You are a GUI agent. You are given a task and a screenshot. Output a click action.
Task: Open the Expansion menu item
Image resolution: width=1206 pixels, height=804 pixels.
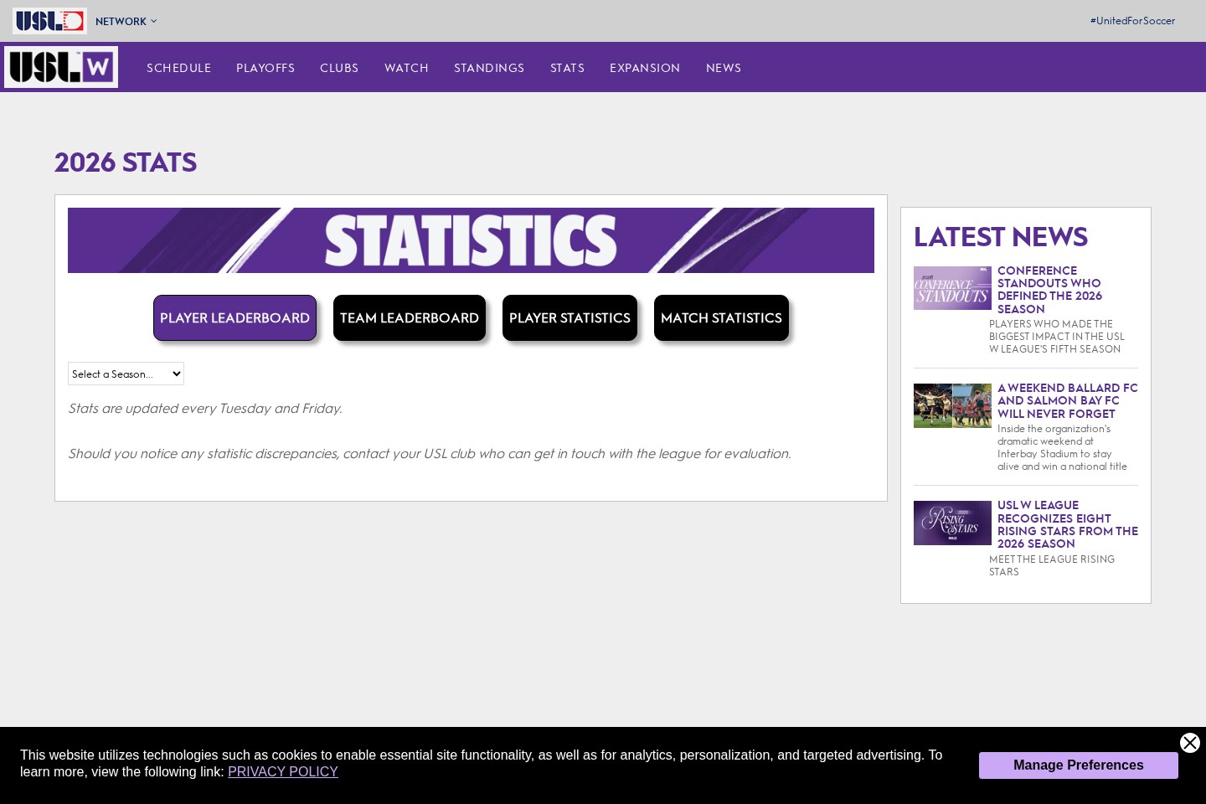645,68
